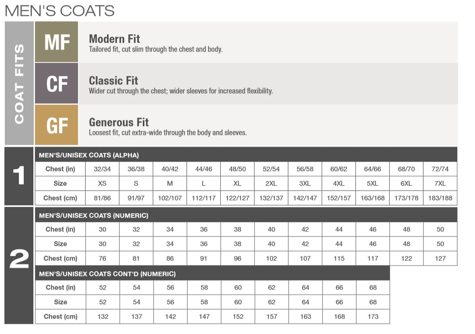Click the Men's/Unisex Coats (Numeric) header
Image resolution: width=475 pixels, height=334 pixels.
coord(94,216)
